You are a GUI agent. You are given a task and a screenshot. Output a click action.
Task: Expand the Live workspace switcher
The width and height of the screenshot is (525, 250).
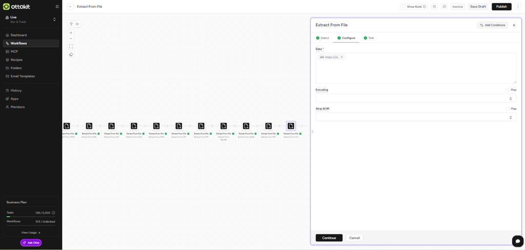(x=54, y=19)
